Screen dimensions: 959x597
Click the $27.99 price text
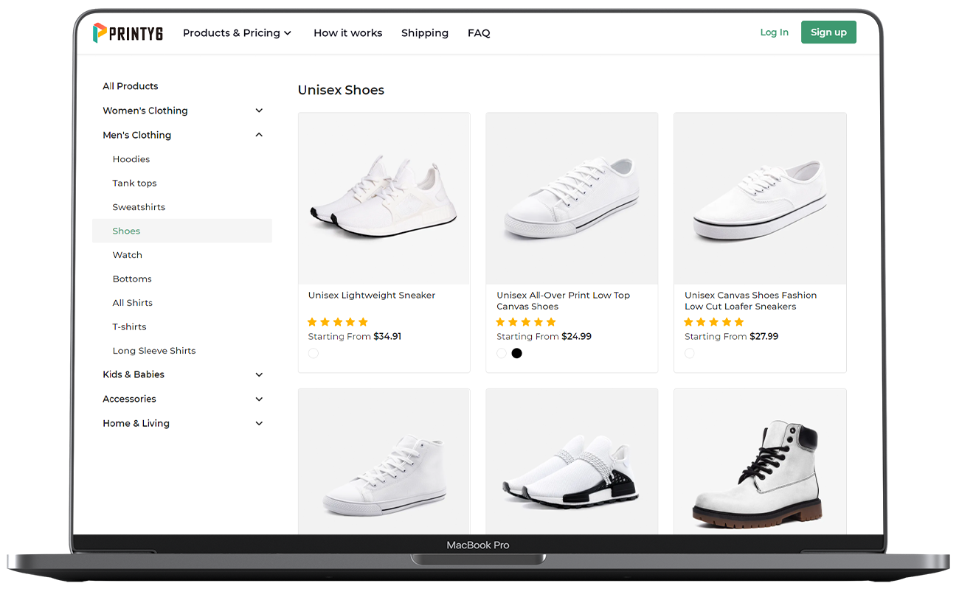[x=764, y=337]
